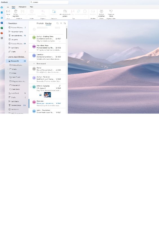Open the filter icon above message list
This screenshot has width=159, height=226.
click(x=61, y=23)
